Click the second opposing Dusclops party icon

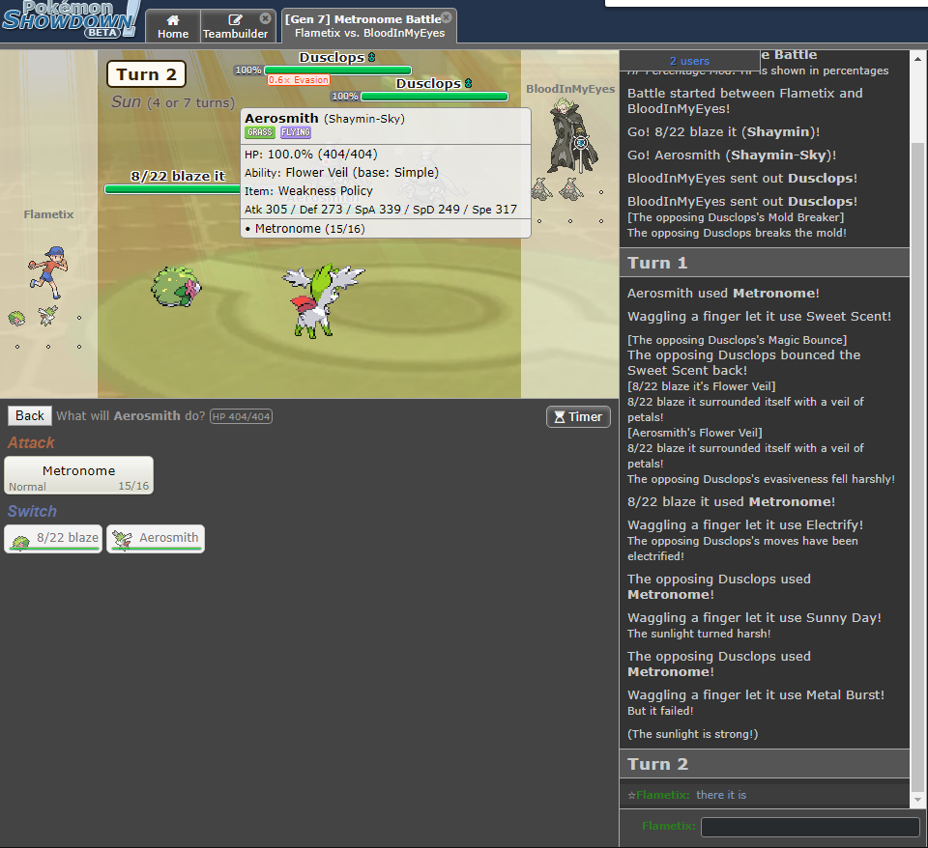pyautogui.click(x=570, y=189)
